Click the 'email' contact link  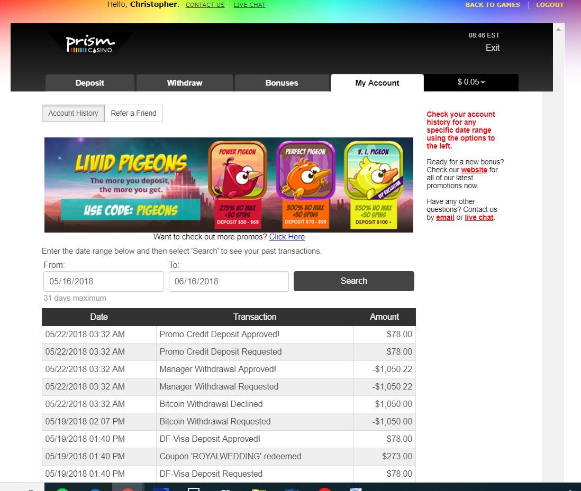click(445, 218)
